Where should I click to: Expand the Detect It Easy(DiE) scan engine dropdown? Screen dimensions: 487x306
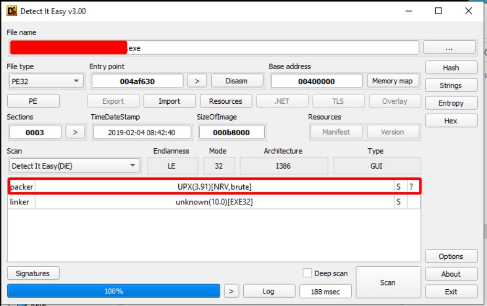click(74, 166)
